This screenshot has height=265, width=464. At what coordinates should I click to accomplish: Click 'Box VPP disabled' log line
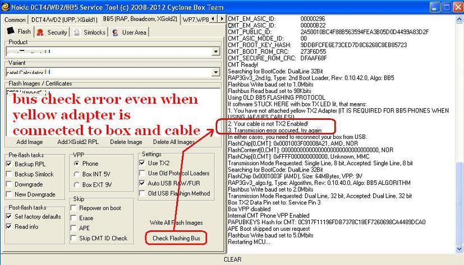click(249, 209)
